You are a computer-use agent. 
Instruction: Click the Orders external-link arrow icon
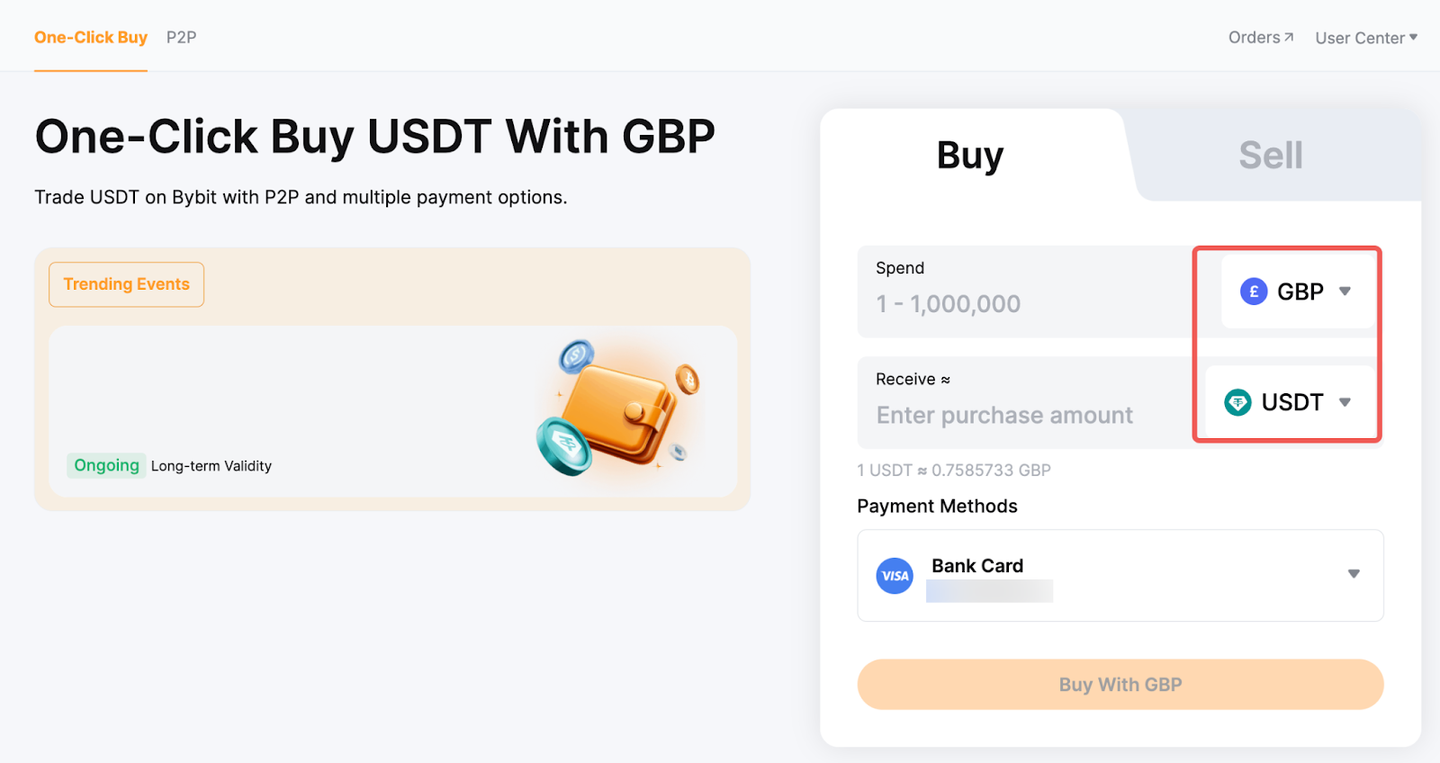1289,37
